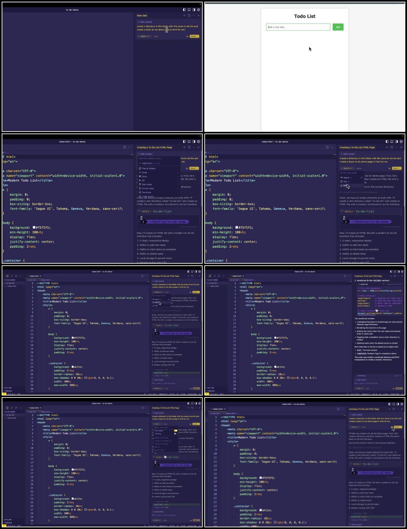Open Agent mode dropdown in New chat screenshot
The image size is (407, 529).
tap(144, 36)
